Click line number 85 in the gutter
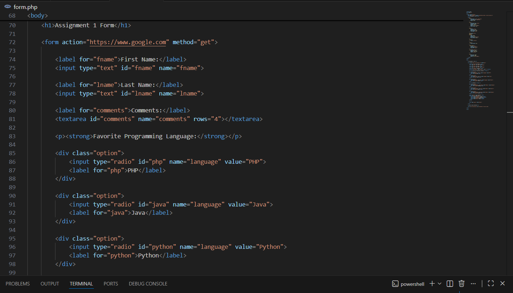This screenshot has width=513, height=293. 12,153
